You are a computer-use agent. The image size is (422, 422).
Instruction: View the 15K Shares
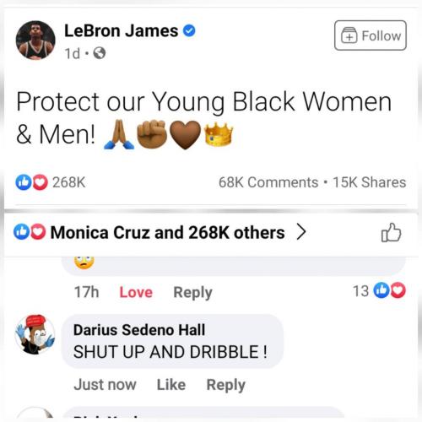(370, 182)
